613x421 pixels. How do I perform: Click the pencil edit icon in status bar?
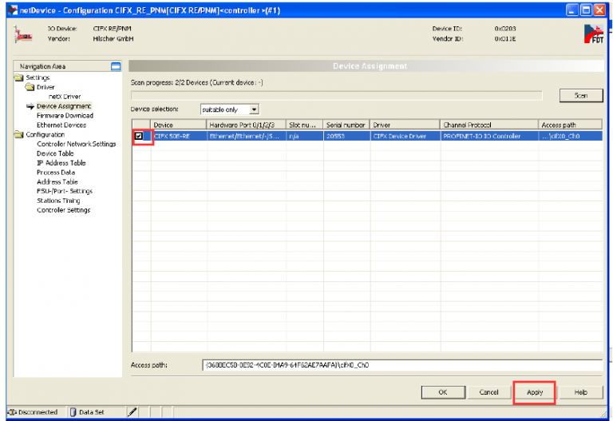[x=132, y=412]
